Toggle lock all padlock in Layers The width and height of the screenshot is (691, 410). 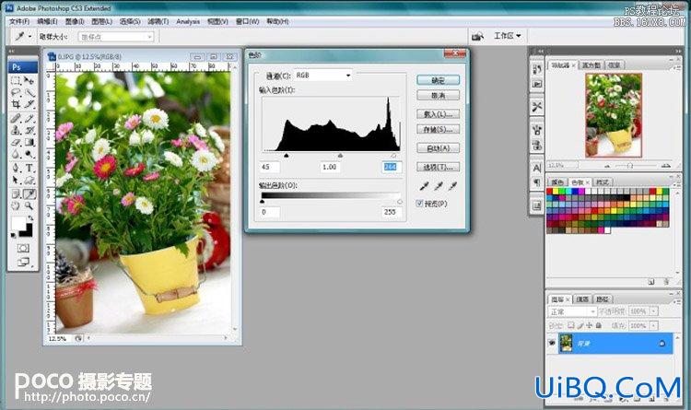click(599, 325)
